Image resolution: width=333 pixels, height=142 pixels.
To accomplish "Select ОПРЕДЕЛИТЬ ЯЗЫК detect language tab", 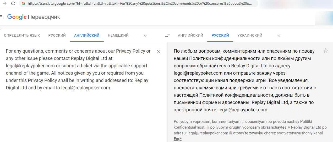I will (22, 35).
